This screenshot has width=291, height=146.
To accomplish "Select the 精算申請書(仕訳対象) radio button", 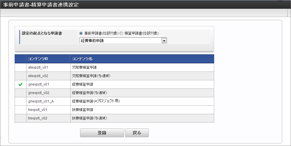I will click(121, 34).
